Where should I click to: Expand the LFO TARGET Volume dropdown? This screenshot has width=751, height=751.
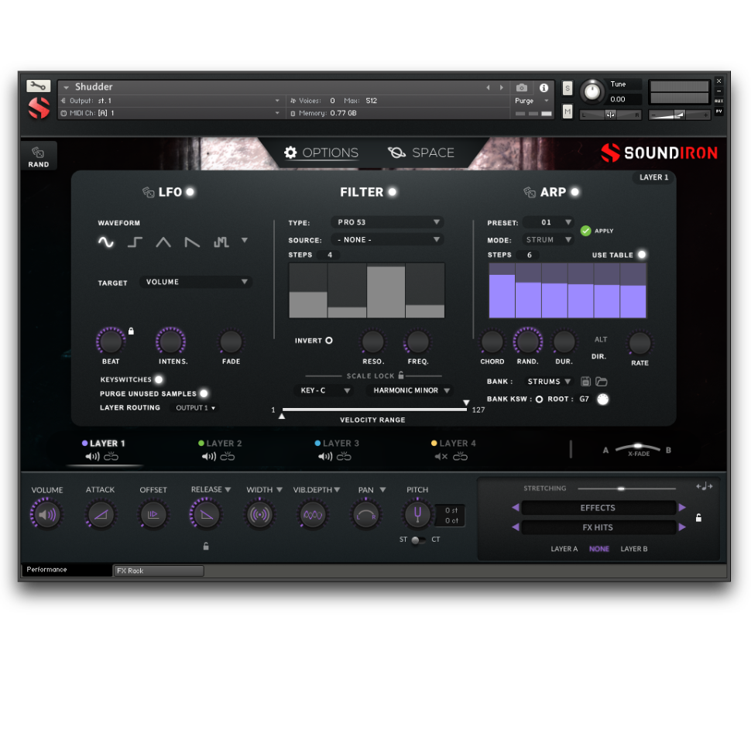[x=196, y=283]
